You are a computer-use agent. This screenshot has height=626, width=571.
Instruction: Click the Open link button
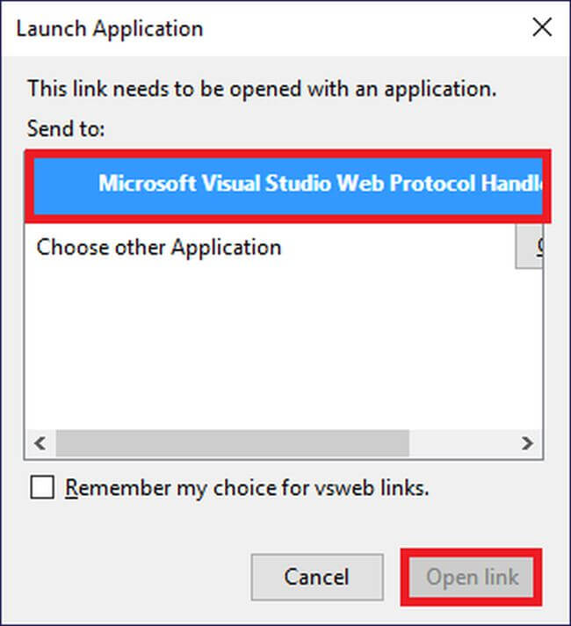coord(472,578)
